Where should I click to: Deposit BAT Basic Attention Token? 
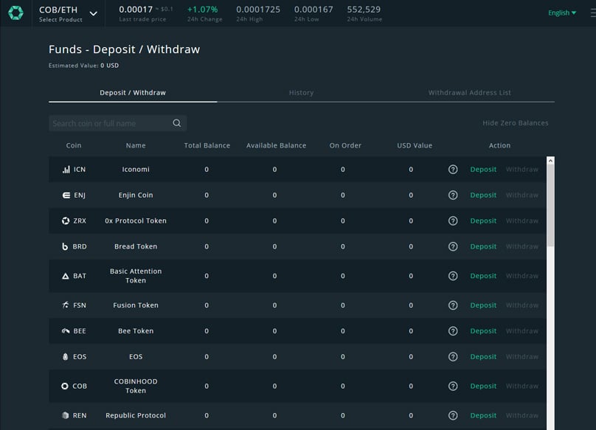(x=483, y=276)
